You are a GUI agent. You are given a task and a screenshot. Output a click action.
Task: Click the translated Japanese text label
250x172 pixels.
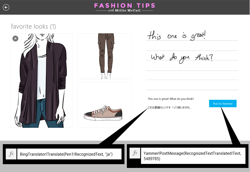coord(169,108)
